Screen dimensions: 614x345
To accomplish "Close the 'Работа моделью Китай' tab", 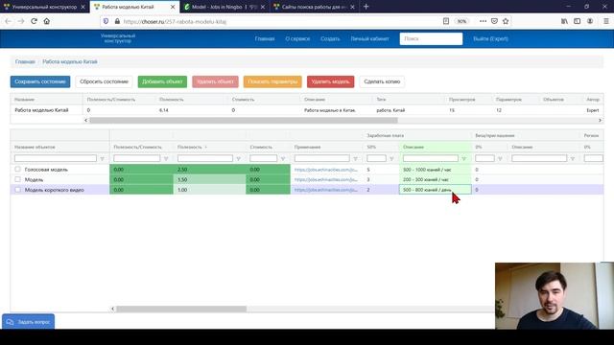I will pyautogui.click(x=173, y=7).
